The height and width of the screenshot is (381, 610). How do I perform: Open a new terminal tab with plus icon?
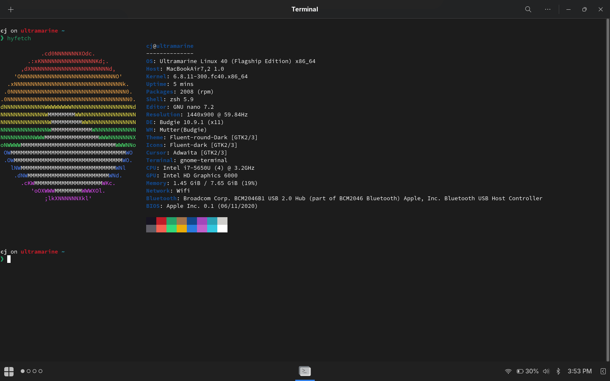(x=11, y=9)
